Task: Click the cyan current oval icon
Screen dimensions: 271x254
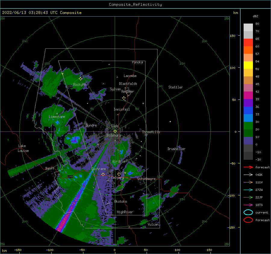Action: click(248, 212)
